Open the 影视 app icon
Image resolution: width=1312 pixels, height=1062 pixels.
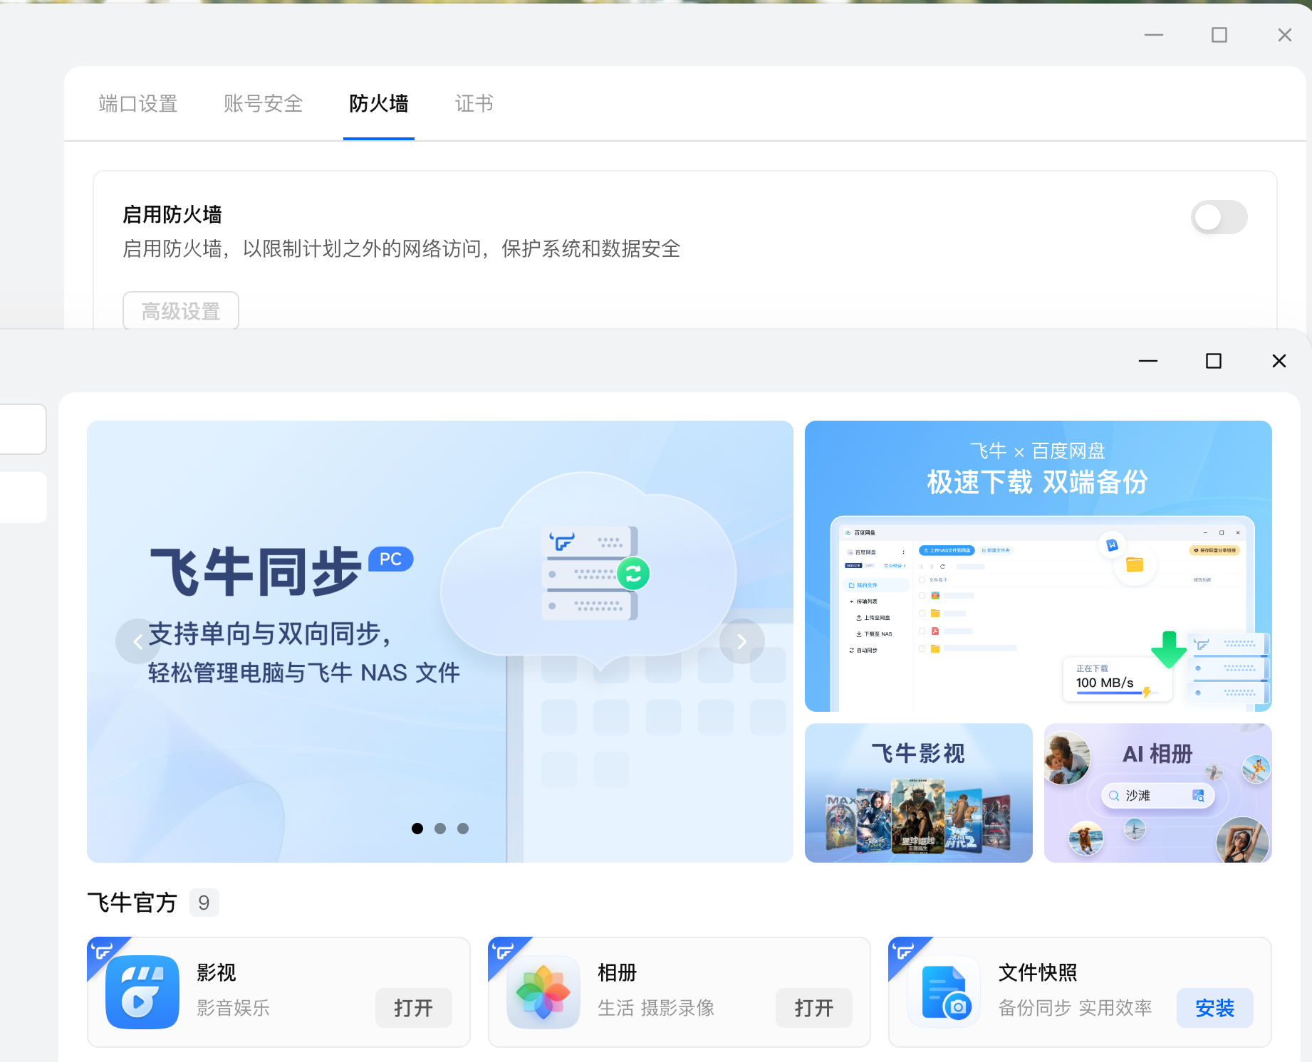click(142, 992)
